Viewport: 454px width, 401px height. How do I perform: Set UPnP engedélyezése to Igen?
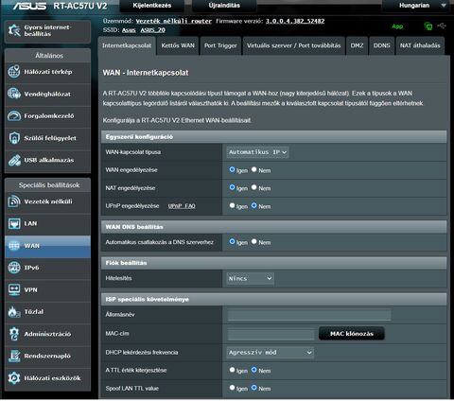[x=233, y=205]
